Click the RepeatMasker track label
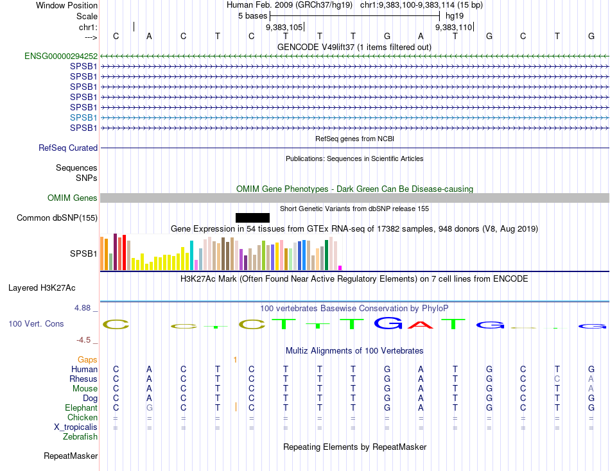The image size is (610, 471). pyautogui.click(x=71, y=456)
